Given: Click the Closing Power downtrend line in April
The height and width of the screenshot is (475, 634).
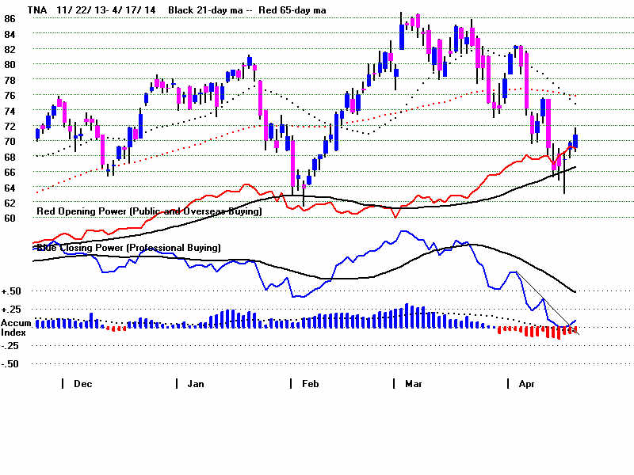Looking at the screenshot, I should click(548, 304).
